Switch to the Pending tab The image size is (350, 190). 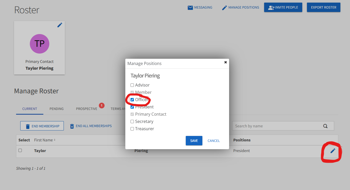tap(57, 109)
